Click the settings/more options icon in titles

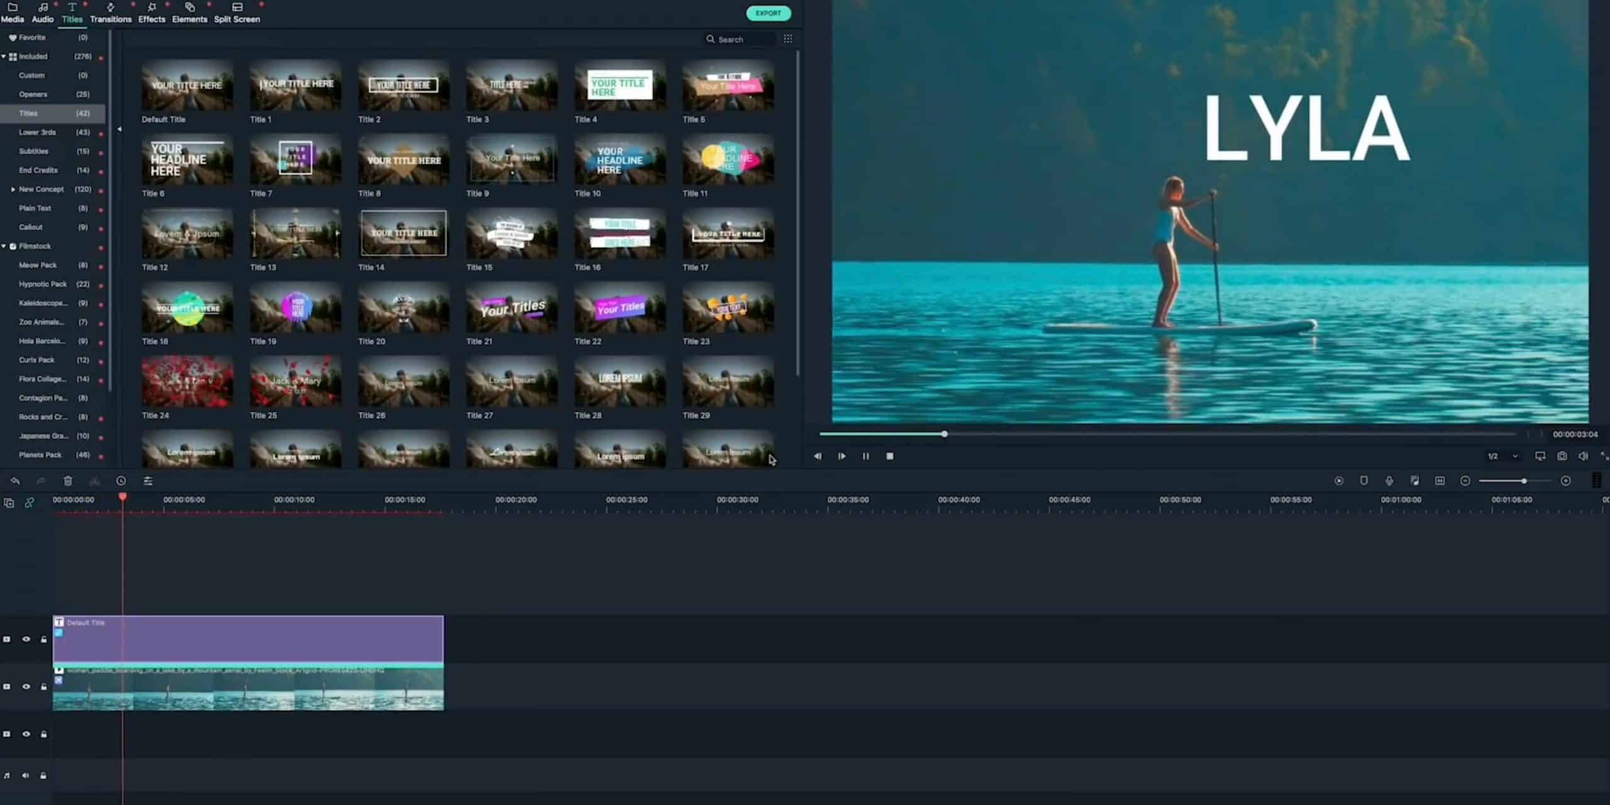[789, 39]
